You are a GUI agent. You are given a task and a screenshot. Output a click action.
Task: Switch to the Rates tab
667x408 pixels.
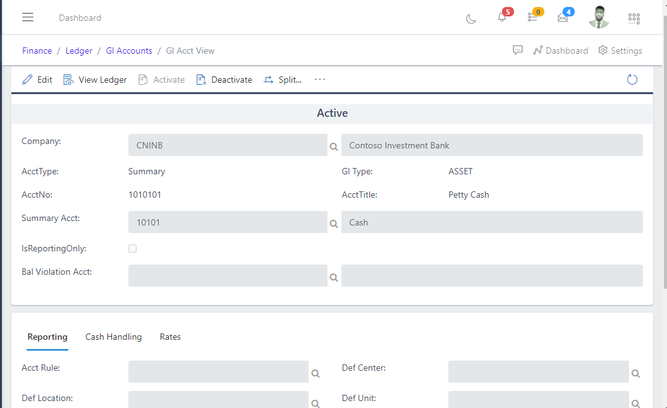coord(170,337)
